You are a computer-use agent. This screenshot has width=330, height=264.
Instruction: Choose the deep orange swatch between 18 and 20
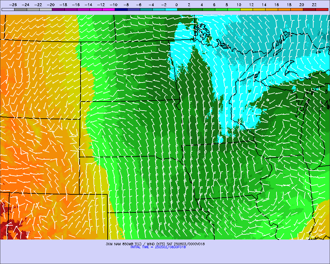297,9
